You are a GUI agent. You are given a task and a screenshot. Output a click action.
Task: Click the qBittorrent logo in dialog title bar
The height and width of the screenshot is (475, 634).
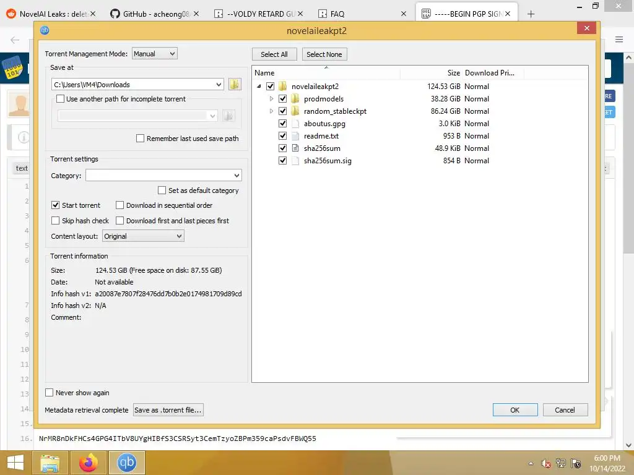pos(45,30)
